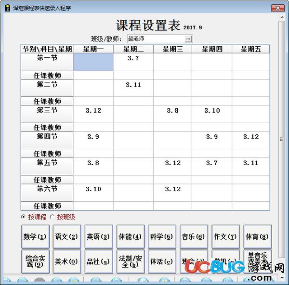Click the application icon in title bar

point(8,8)
